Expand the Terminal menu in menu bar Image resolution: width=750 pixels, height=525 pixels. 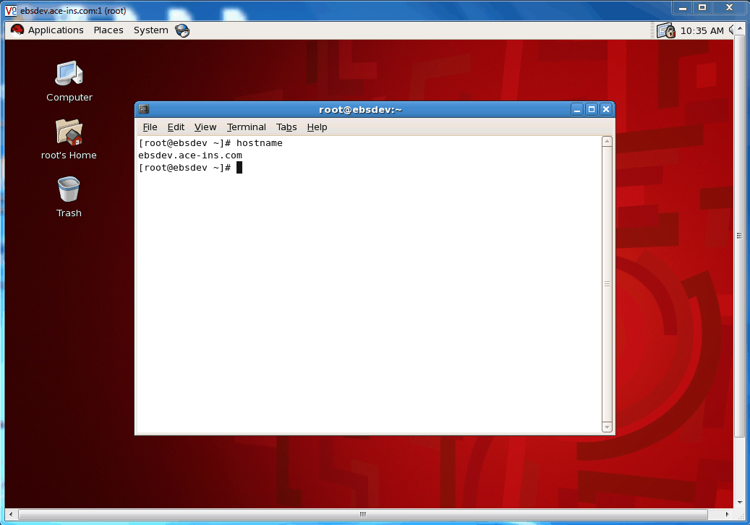(x=246, y=127)
